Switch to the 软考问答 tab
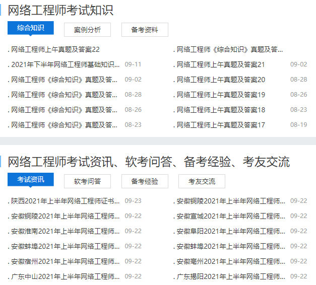This screenshot has width=316, height=285. point(87,181)
